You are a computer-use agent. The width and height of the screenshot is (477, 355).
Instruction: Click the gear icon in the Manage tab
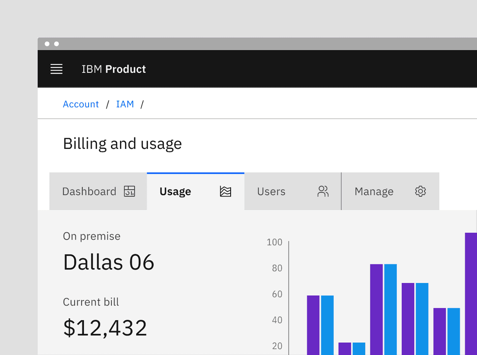(420, 191)
